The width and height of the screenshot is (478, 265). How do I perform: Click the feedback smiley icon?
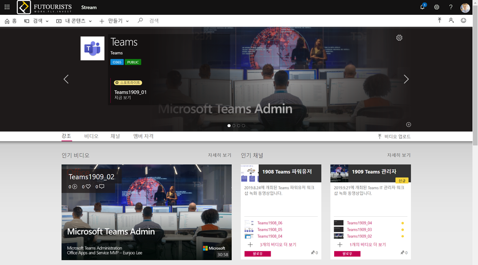tap(463, 21)
